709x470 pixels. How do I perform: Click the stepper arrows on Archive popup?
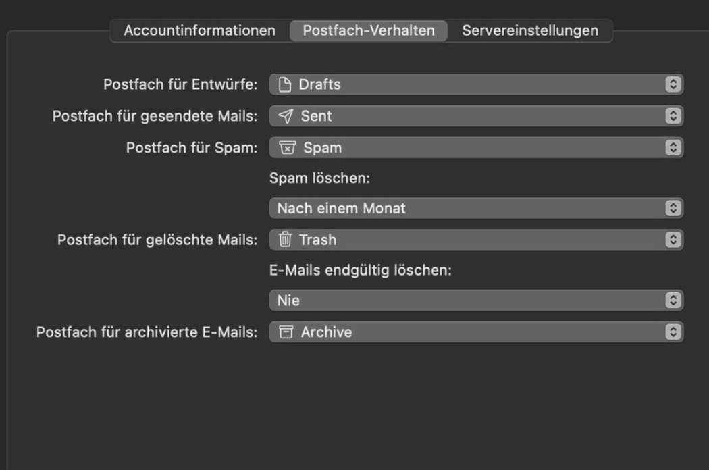671,332
